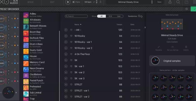The width and height of the screenshot is (196, 101).
Task: Favorite the 101 Rocky - var 1 preset heart
Action: pyautogui.click(x=71, y=42)
